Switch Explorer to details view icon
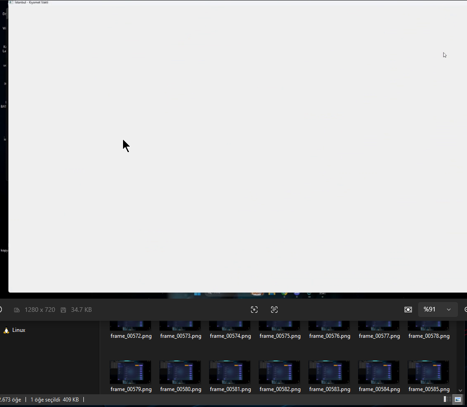Image resolution: width=467 pixels, height=407 pixels. coord(447,399)
